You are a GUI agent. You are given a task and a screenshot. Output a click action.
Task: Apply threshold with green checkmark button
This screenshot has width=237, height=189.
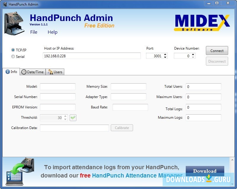73,118
